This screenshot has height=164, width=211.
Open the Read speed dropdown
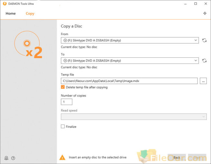coord(134,117)
